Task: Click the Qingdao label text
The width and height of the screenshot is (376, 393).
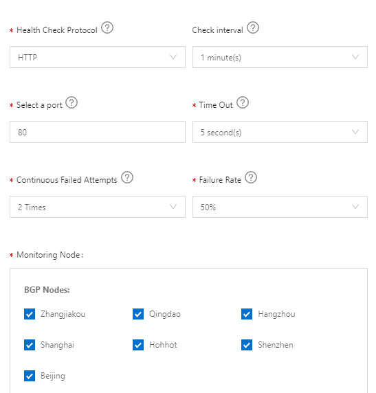Action: pos(165,314)
